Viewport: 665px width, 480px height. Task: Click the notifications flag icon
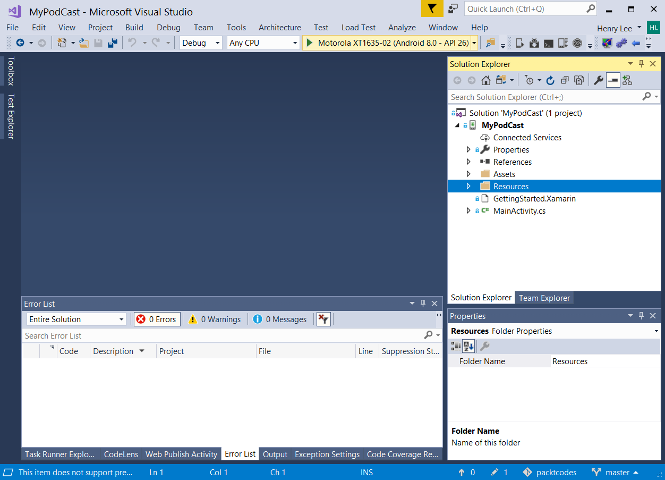tap(432, 9)
